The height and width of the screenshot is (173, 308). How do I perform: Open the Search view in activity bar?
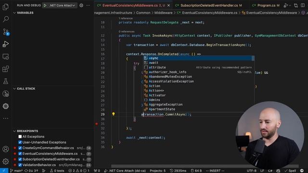(x=5, y=19)
